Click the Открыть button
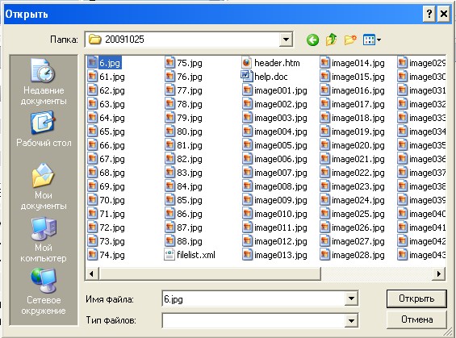The height and width of the screenshot is (338, 456). click(416, 298)
